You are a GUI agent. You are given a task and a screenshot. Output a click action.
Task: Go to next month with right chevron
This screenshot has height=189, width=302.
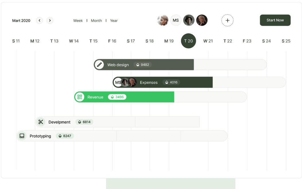point(50,21)
